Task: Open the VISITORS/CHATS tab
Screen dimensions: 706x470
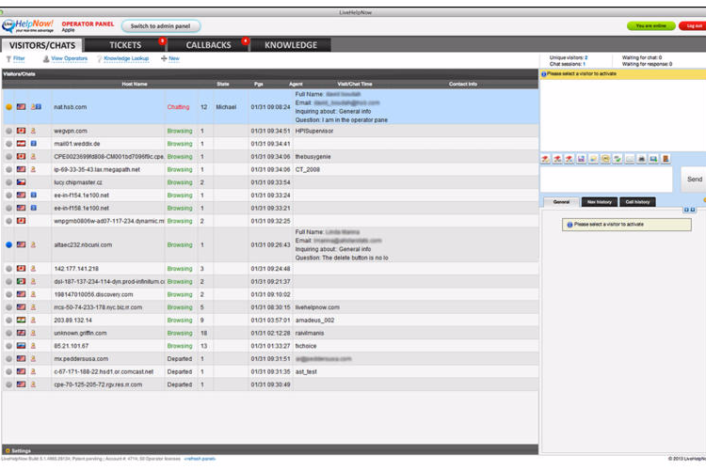Action: coord(41,45)
